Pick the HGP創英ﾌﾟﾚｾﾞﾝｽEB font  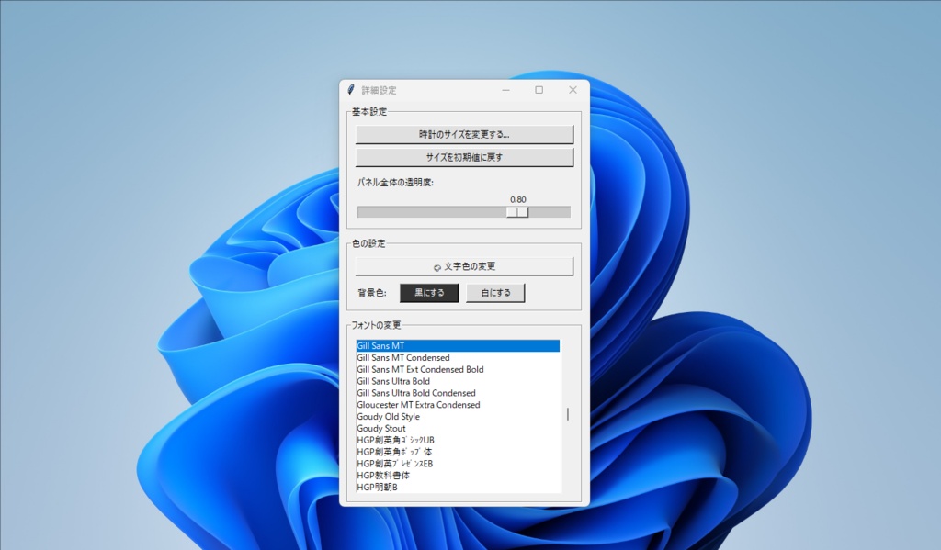click(x=458, y=464)
